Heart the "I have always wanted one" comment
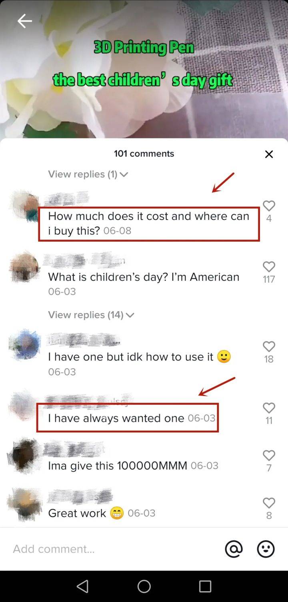This screenshot has width=288, height=602. [x=269, y=408]
